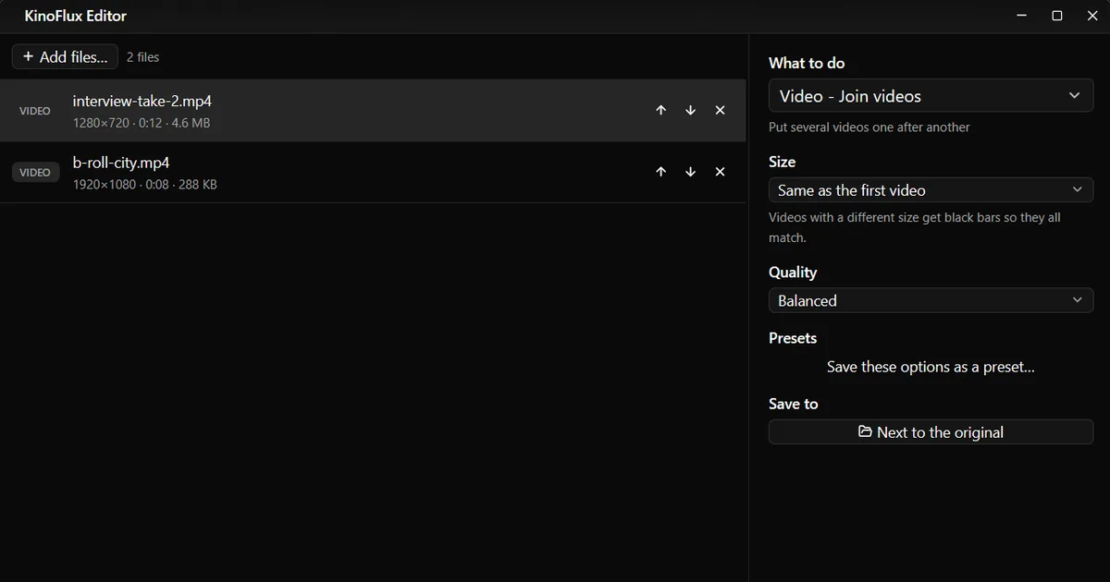Move interview-take-2.mp4 up in the list
1110x582 pixels.
pyautogui.click(x=660, y=110)
